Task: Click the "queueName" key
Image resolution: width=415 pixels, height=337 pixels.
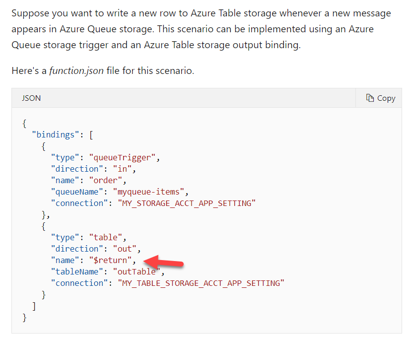Action: click(77, 192)
